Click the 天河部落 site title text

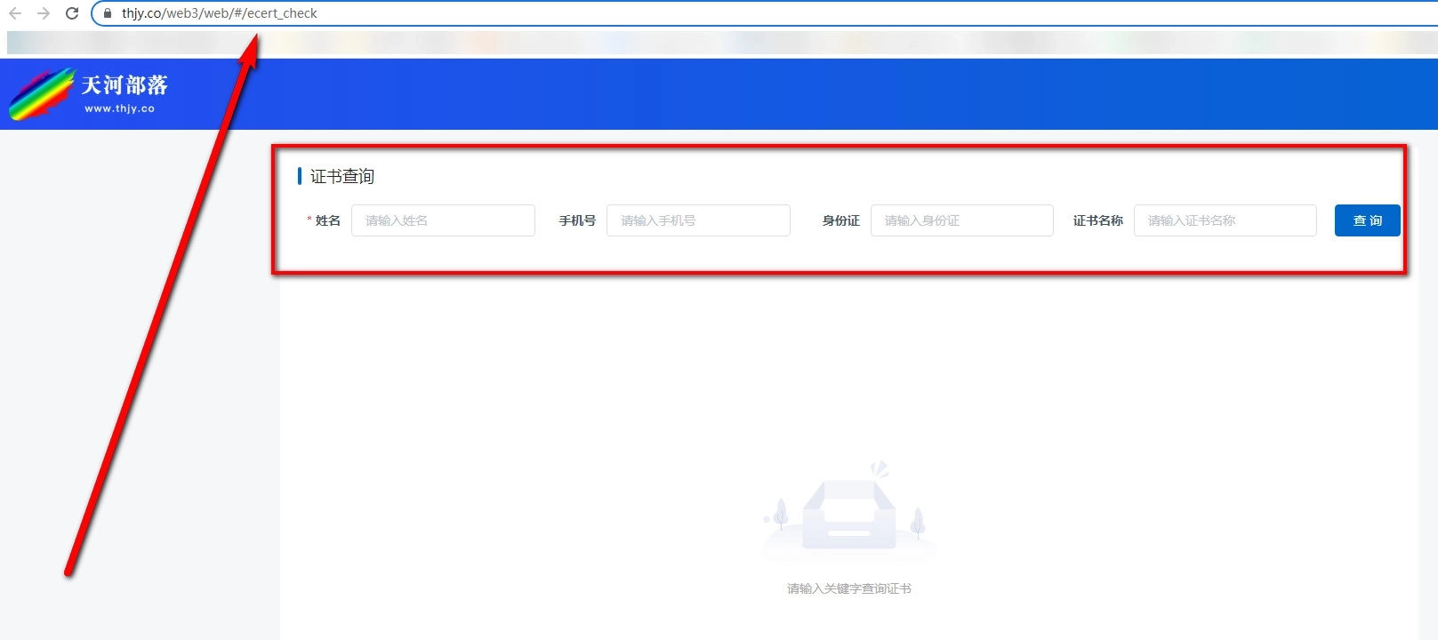click(x=125, y=85)
